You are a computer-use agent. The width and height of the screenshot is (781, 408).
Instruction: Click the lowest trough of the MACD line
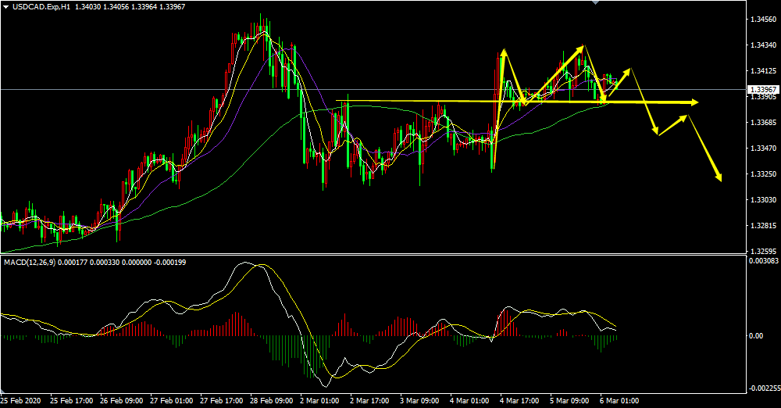[x=326, y=387]
